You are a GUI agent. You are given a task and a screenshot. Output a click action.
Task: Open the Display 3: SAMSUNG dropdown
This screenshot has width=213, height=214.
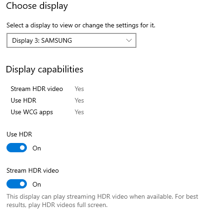(x=71, y=40)
